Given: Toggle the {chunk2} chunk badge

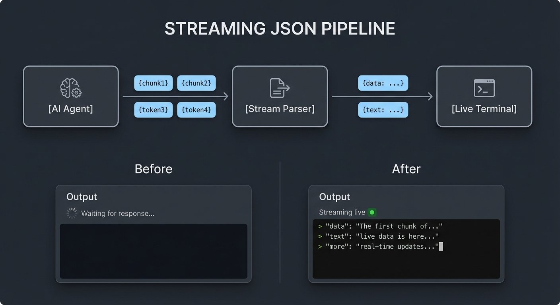Looking at the screenshot, I should (x=196, y=83).
